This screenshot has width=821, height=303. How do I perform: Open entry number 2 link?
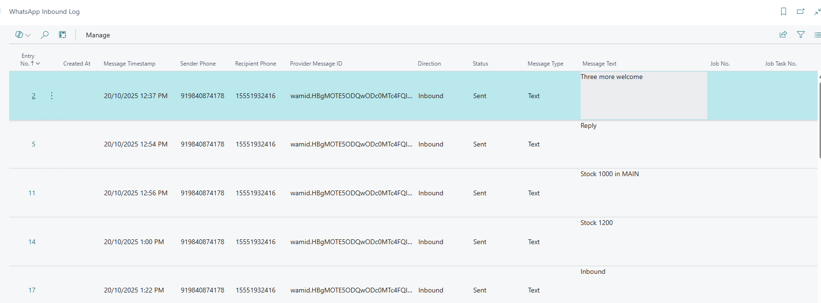coord(34,96)
